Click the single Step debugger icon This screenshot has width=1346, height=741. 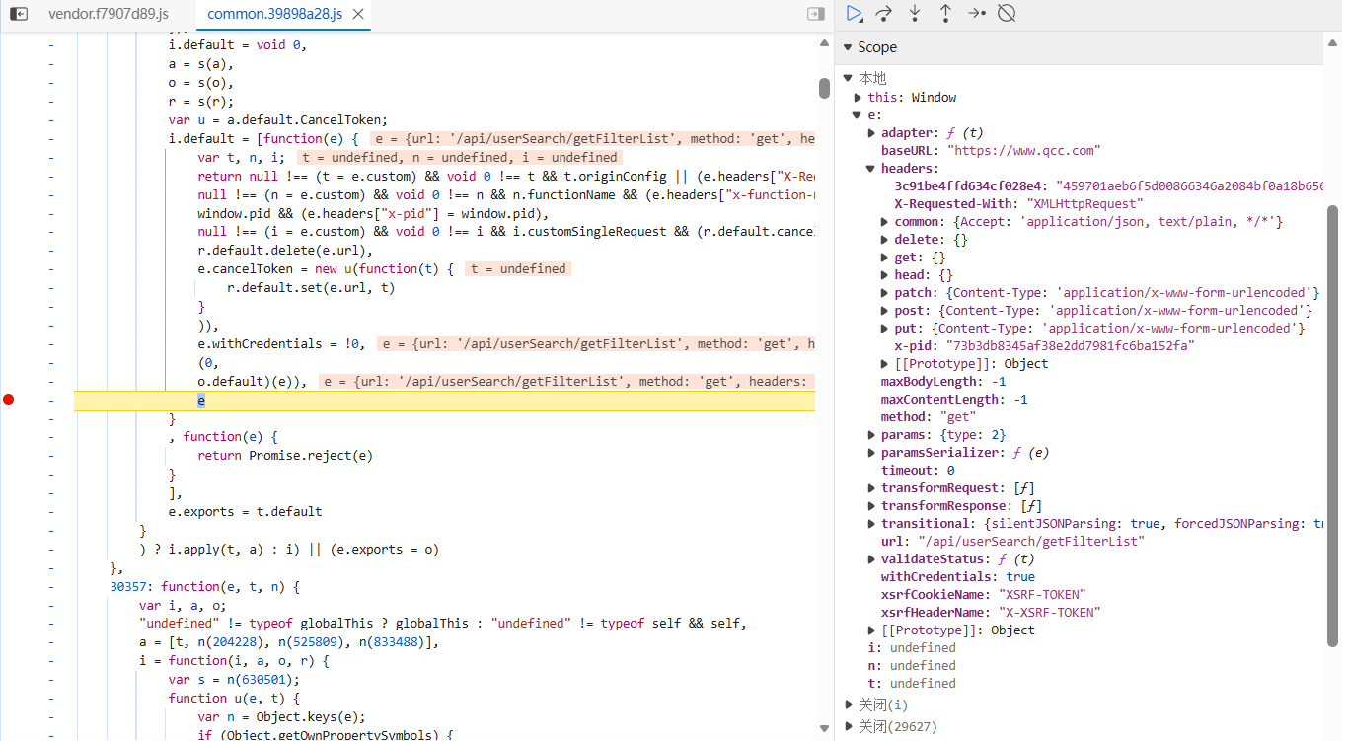coord(976,14)
